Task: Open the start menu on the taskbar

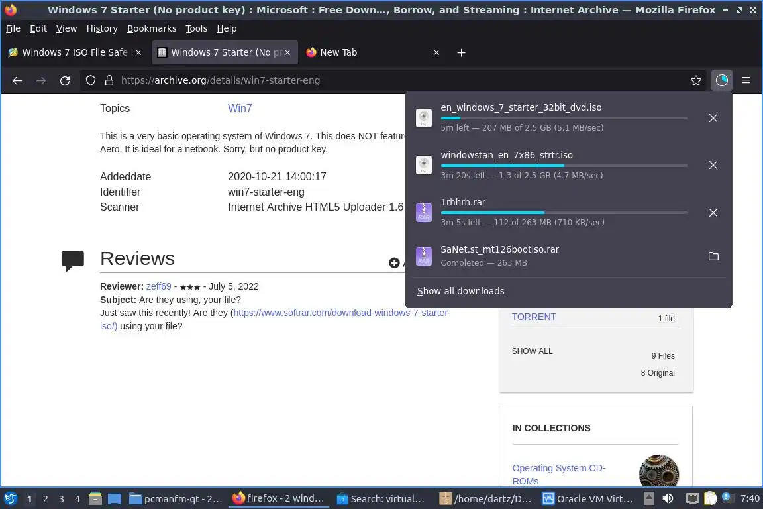Action: coord(11,499)
